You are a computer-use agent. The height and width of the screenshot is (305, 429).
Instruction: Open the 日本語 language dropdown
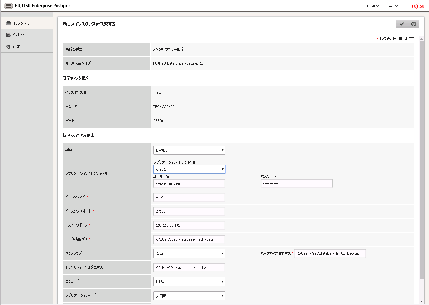[372, 6]
